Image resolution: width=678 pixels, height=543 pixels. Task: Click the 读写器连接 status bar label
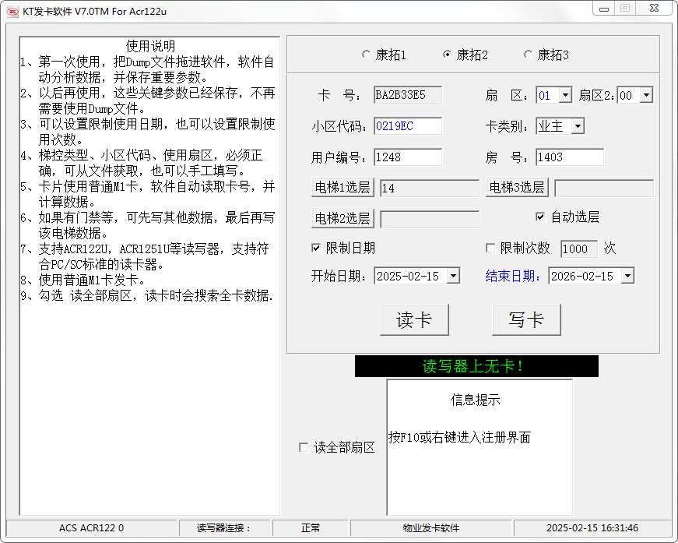coord(224,528)
